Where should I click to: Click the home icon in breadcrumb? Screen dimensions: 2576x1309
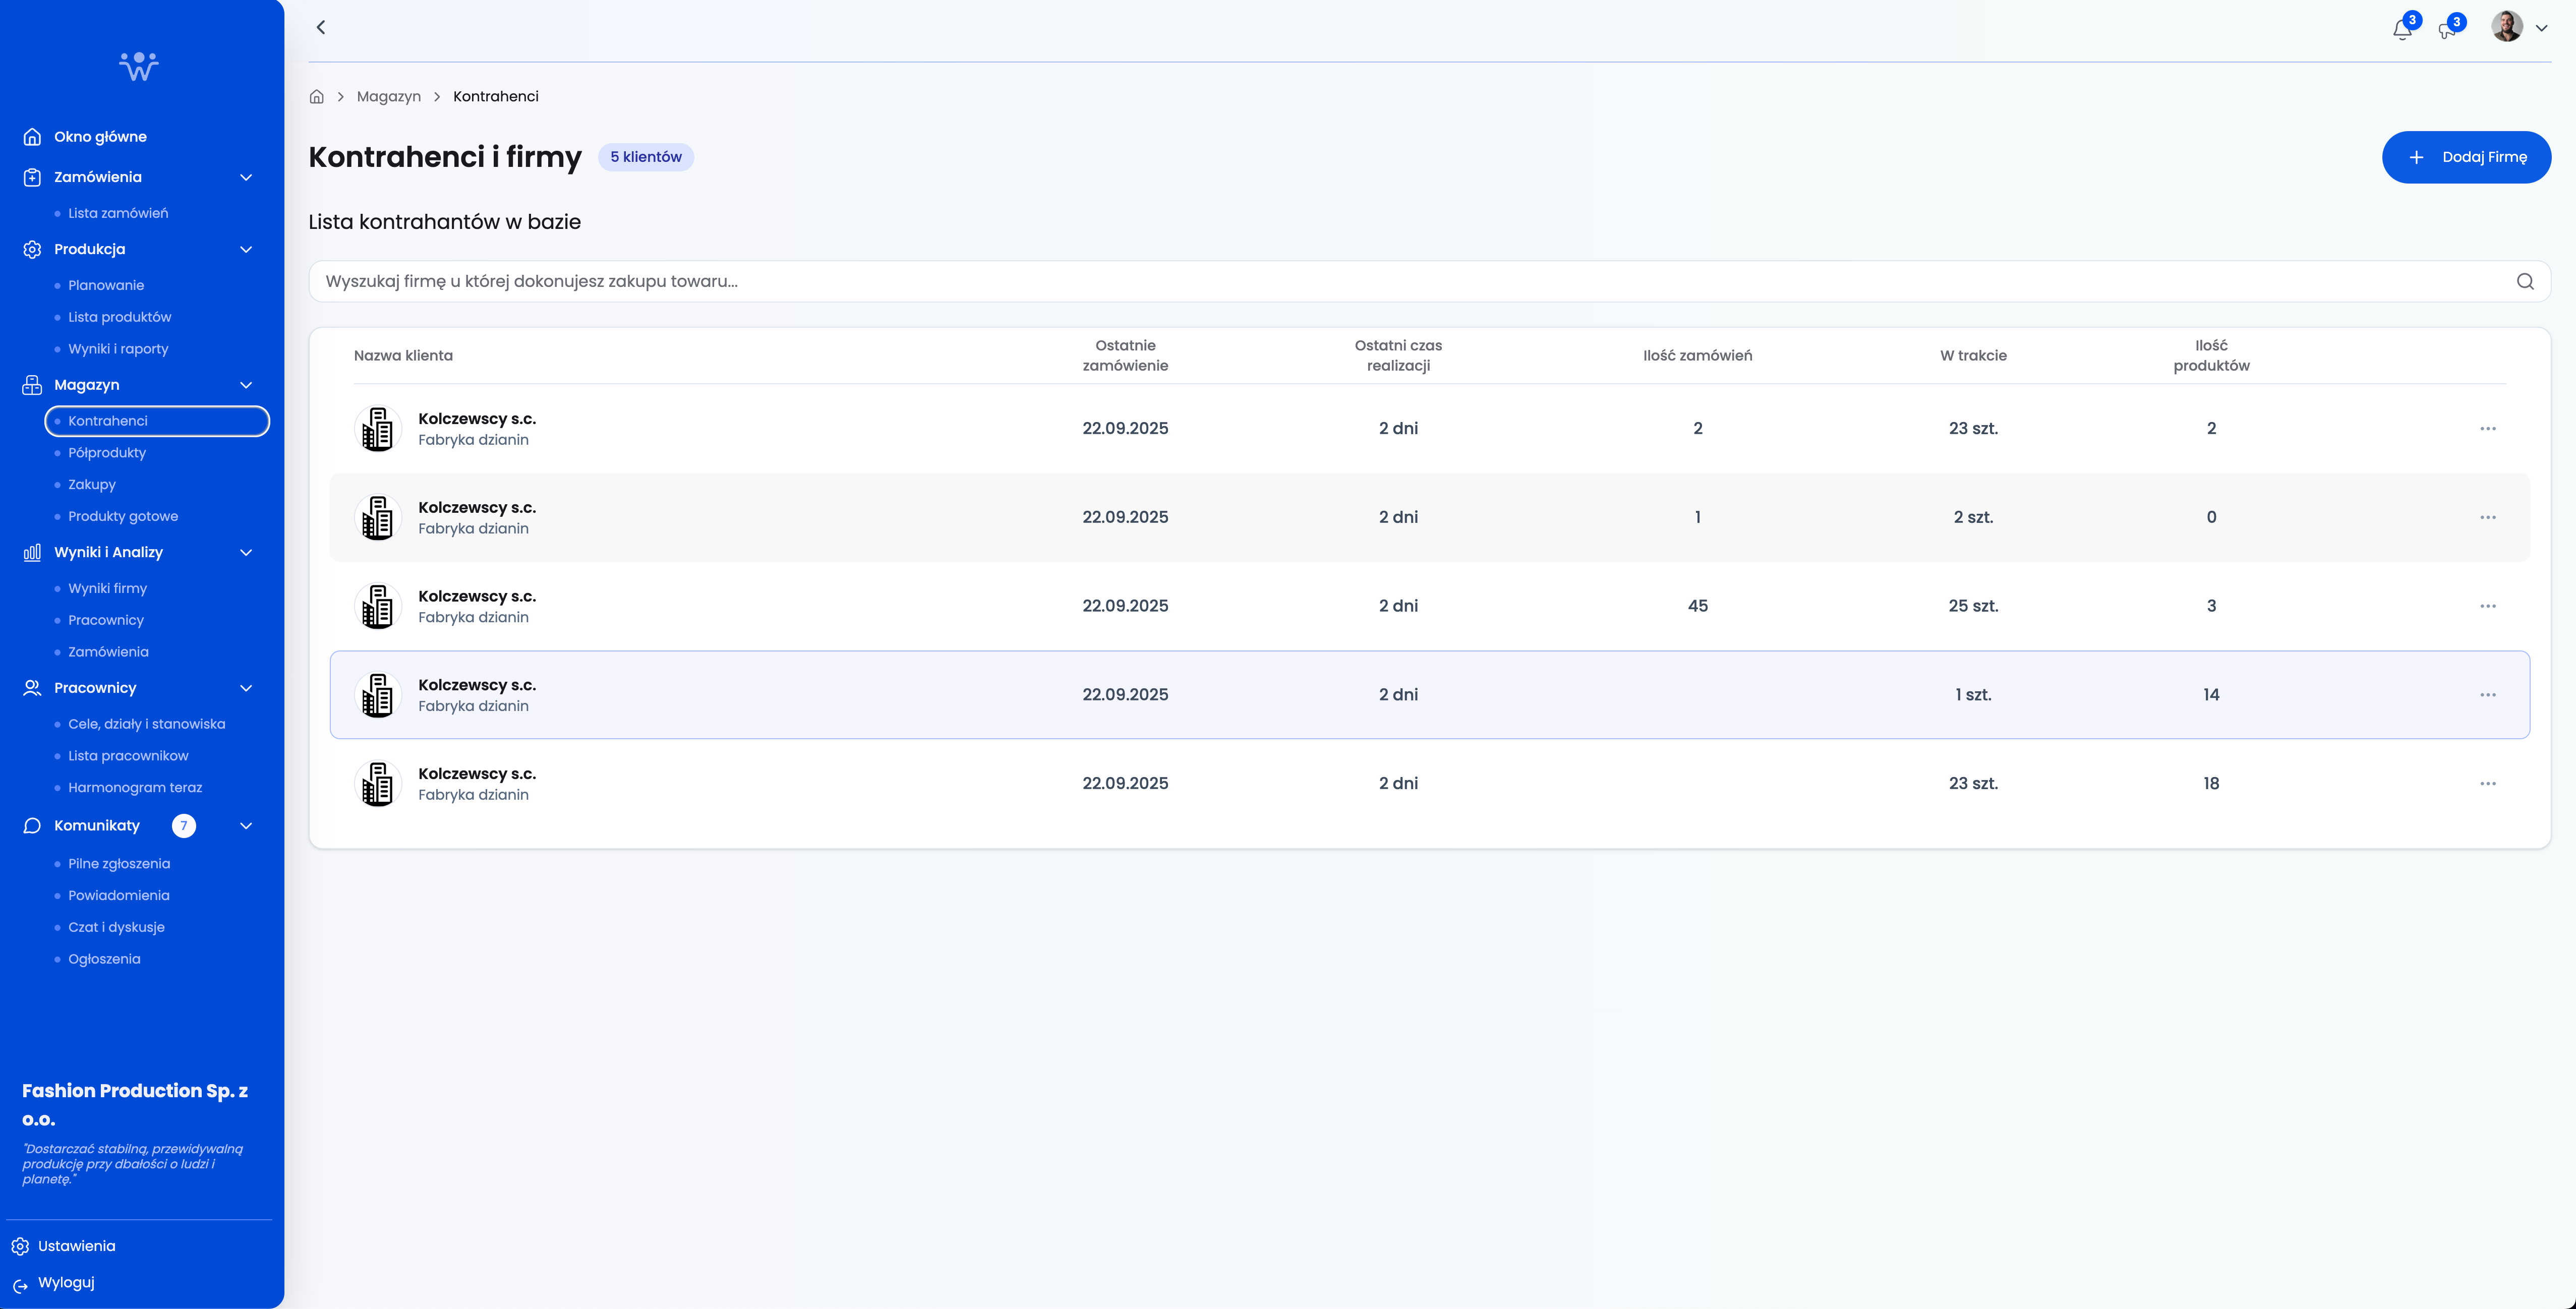(x=317, y=96)
